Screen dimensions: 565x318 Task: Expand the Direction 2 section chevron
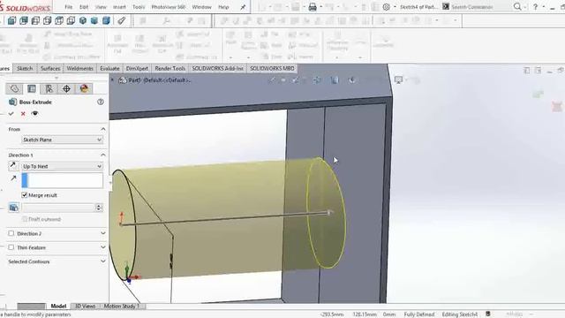point(103,233)
